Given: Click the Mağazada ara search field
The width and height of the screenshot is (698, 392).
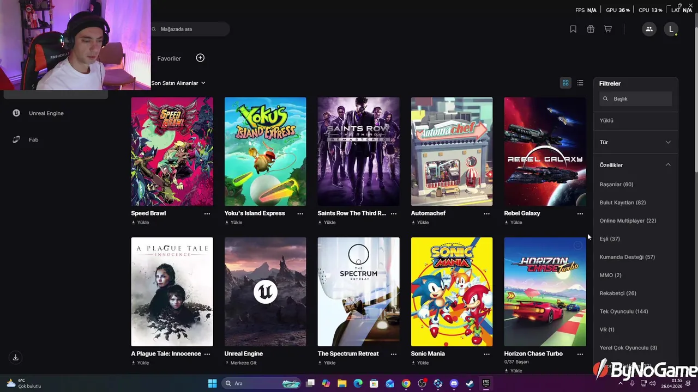Looking at the screenshot, I should click(188, 29).
